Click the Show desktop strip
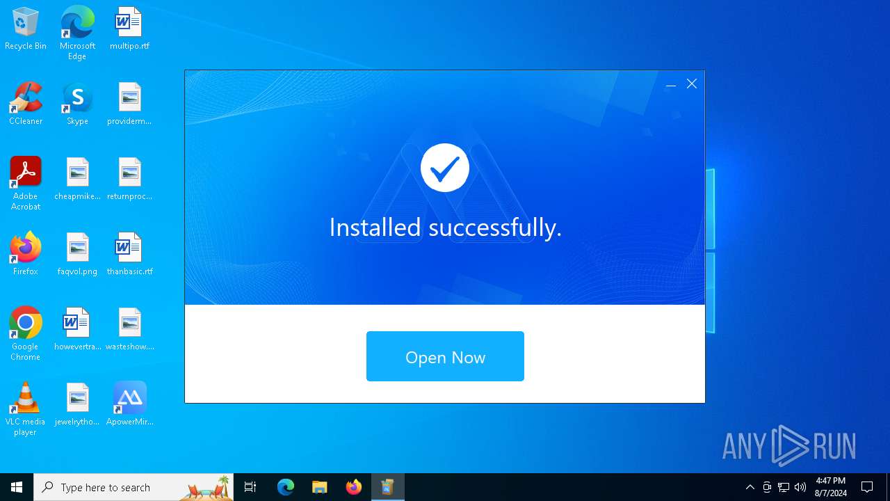Screen dimensions: 890x501 click(x=888, y=487)
